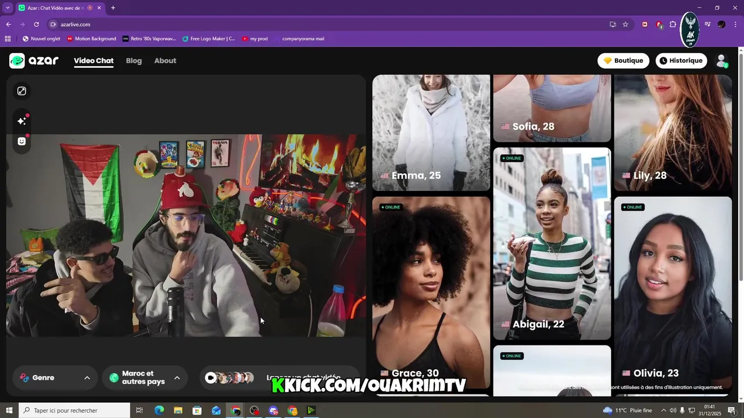This screenshot has width=744, height=418.
Task: Open Sofia, 28 profile card
Action: (552, 108)
